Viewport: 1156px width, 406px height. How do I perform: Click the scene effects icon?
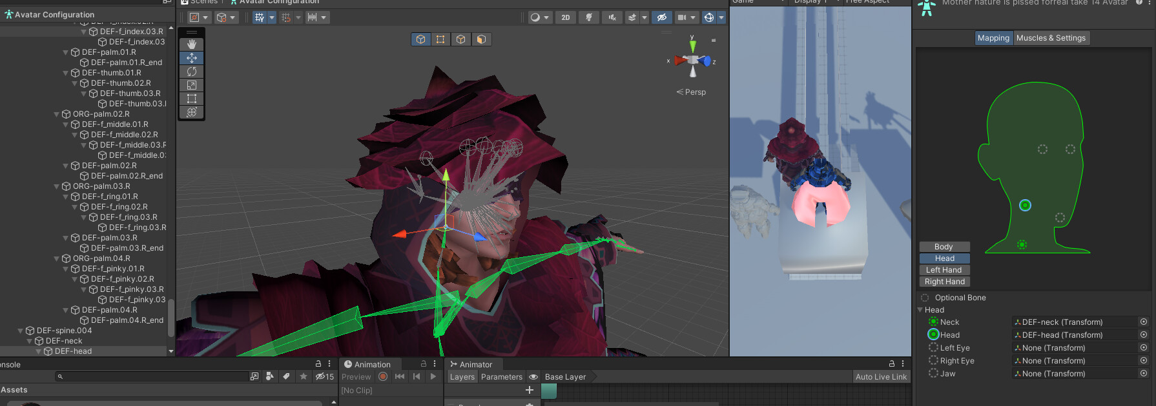(632, 17)
